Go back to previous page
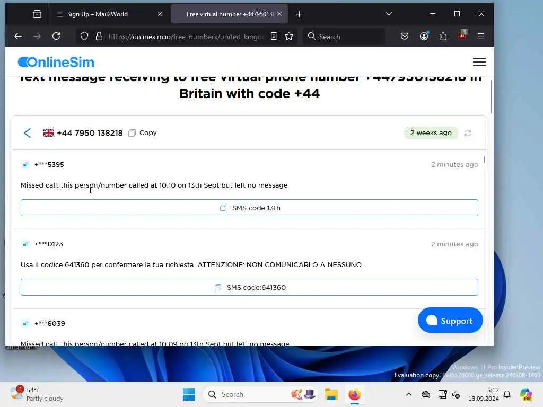This screenshot has width=543, height=407. (x=18, y=36)
